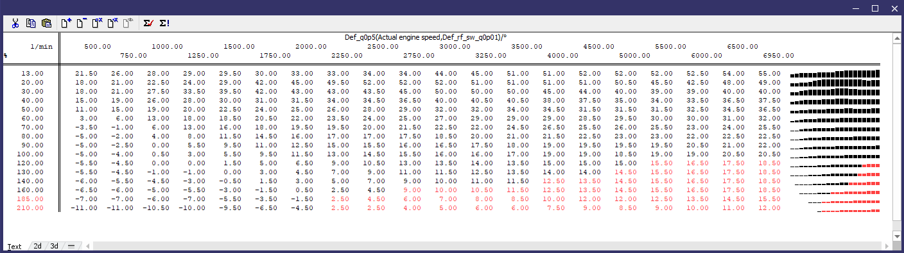Click the add offset plus page icon
This screenshot has width=904, height=253.
pos(65,23)
